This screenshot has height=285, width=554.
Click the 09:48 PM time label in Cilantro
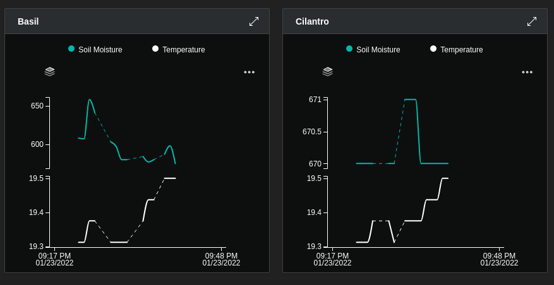click(499, 256)
